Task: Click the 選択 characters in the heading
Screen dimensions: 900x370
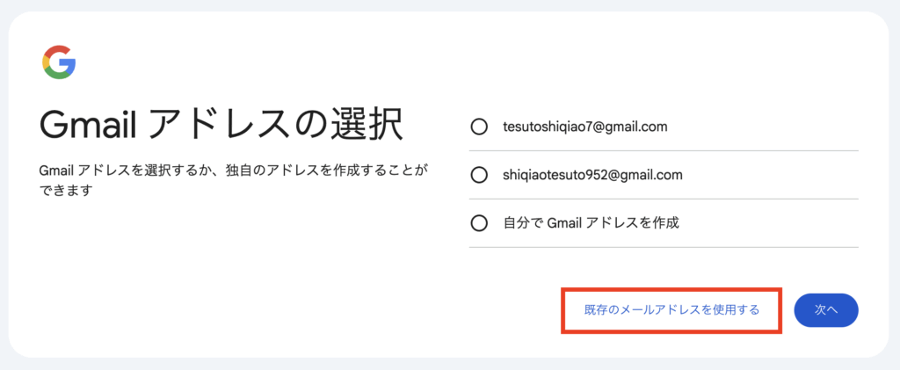Action: [367, 127]
